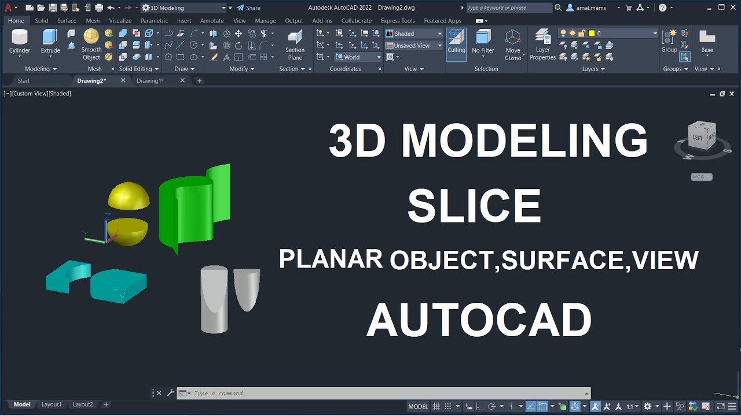Viewport: 741px width, 416px height.
Task: Click the new drawing plus tab button
Action: tap(199, 81)
